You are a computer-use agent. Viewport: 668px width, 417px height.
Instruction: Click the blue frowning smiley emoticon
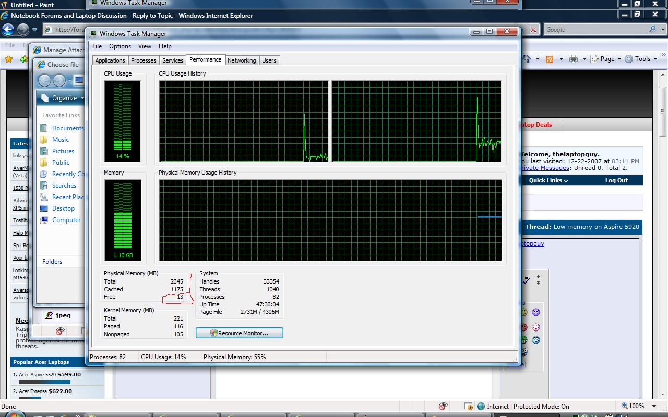pyautogui.click(x=536, y=312)
